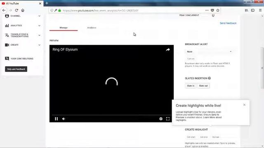Close the Create highlights popup
Screen dimensions: 264x148
244,105
